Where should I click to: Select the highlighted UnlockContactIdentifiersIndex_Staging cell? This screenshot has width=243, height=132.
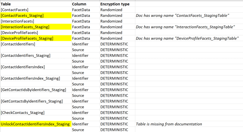[x=35, y=124]
